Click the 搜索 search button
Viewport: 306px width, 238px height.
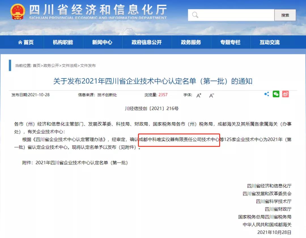(x=285, y=15)
